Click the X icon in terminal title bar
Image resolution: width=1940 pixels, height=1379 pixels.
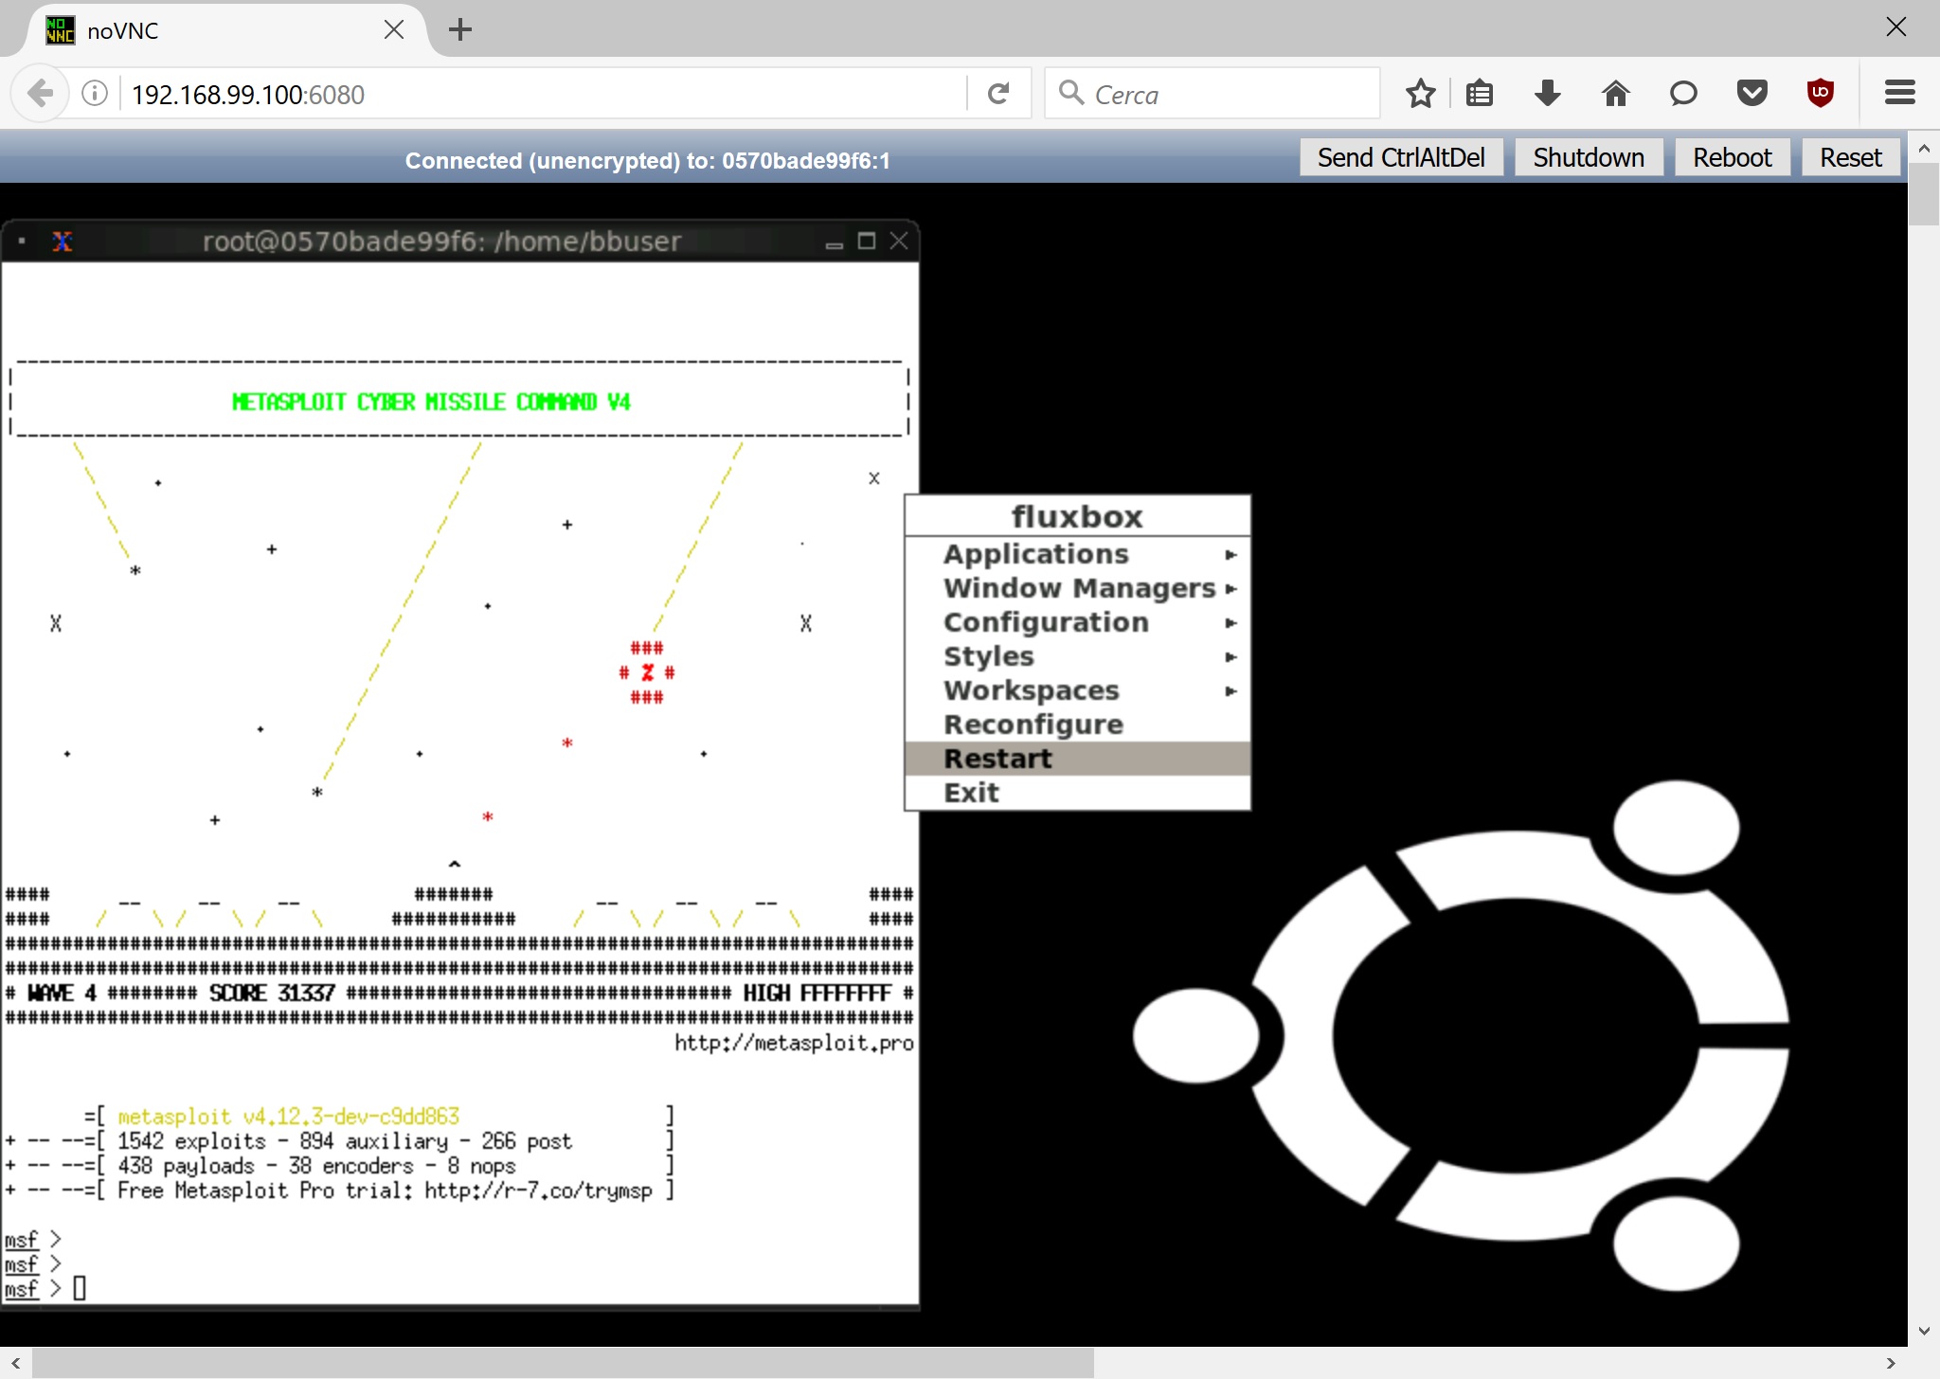[63, 242]
